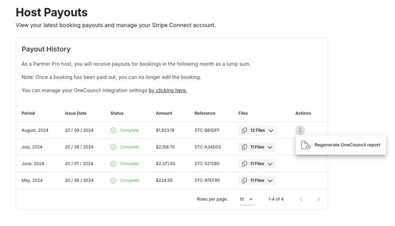Click the files copy icon in the June row
The width and height of the screenshot is (395, 226).
pos(244,164)
